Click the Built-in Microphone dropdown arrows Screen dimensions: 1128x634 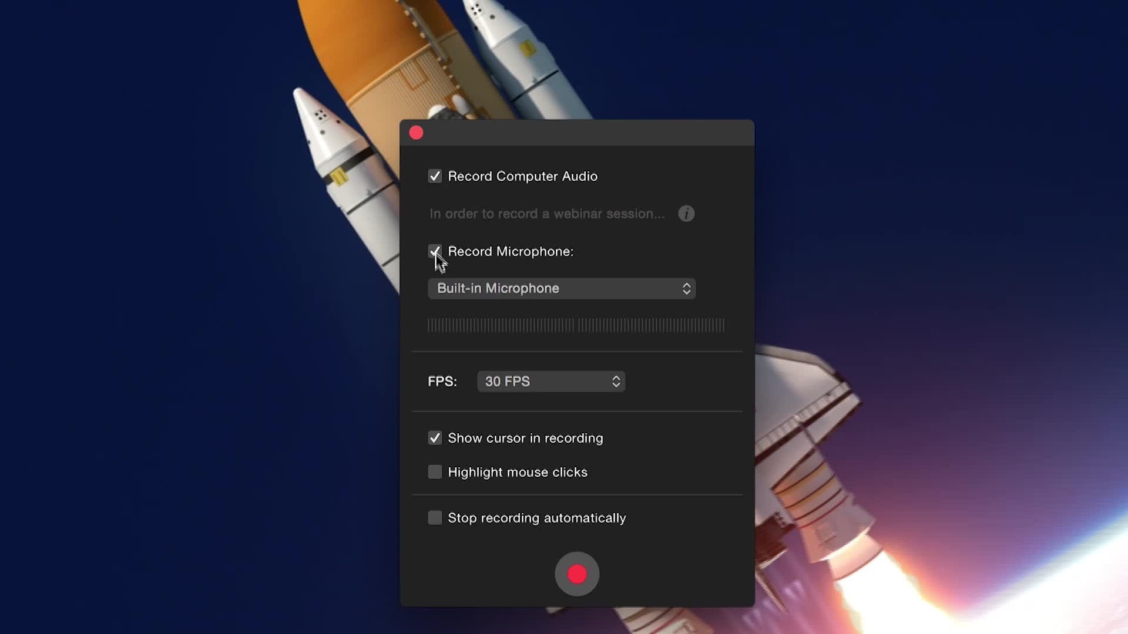(686, 289)
